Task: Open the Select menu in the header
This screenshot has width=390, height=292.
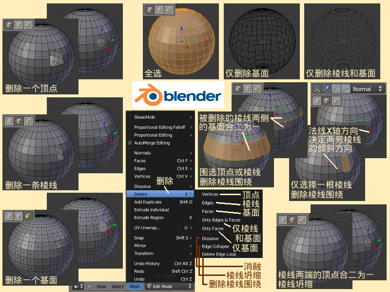Action: tap(117, 286)
